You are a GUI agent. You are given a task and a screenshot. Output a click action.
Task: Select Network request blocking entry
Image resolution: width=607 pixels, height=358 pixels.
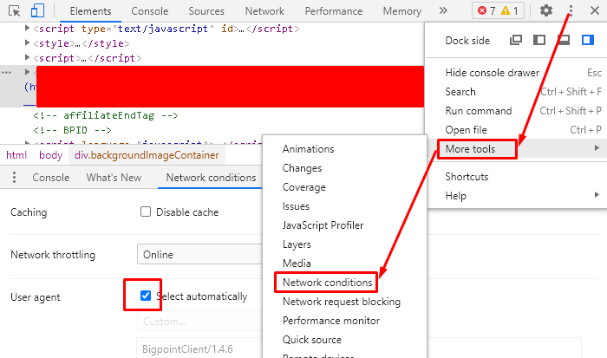(x=344, y=301)
